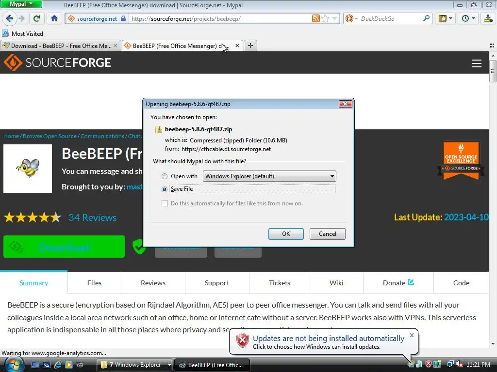Check Do this automatically for files
The image size is (497, 372).
165,203
